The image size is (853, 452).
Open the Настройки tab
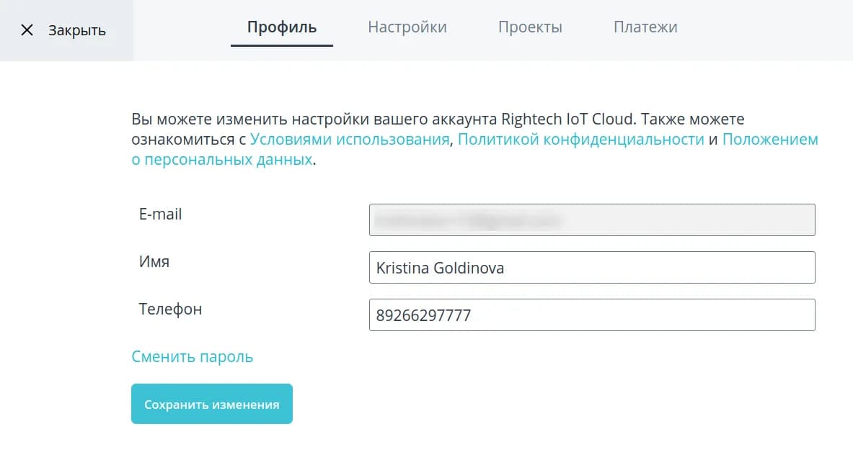tap(407, 27)
